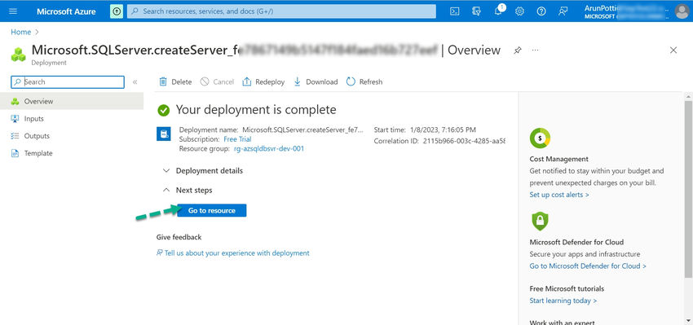Click the Your deployment is complete heading
This screenshot has height=325, width=693.
[256, 109]
